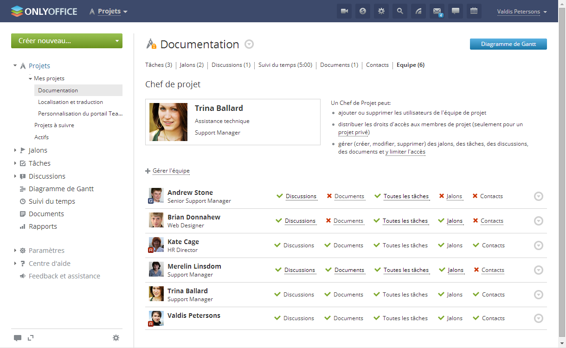
Task: Collapse the Projets tree node
Action: click(x=15, y=66)
